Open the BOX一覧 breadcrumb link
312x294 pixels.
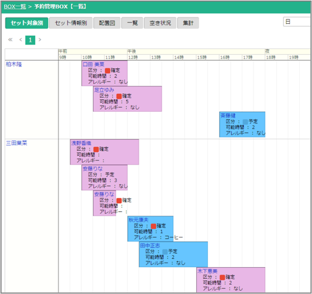click(15, 6)
